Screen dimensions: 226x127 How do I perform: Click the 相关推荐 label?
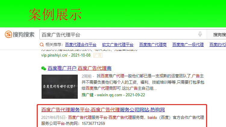point(54,45)
